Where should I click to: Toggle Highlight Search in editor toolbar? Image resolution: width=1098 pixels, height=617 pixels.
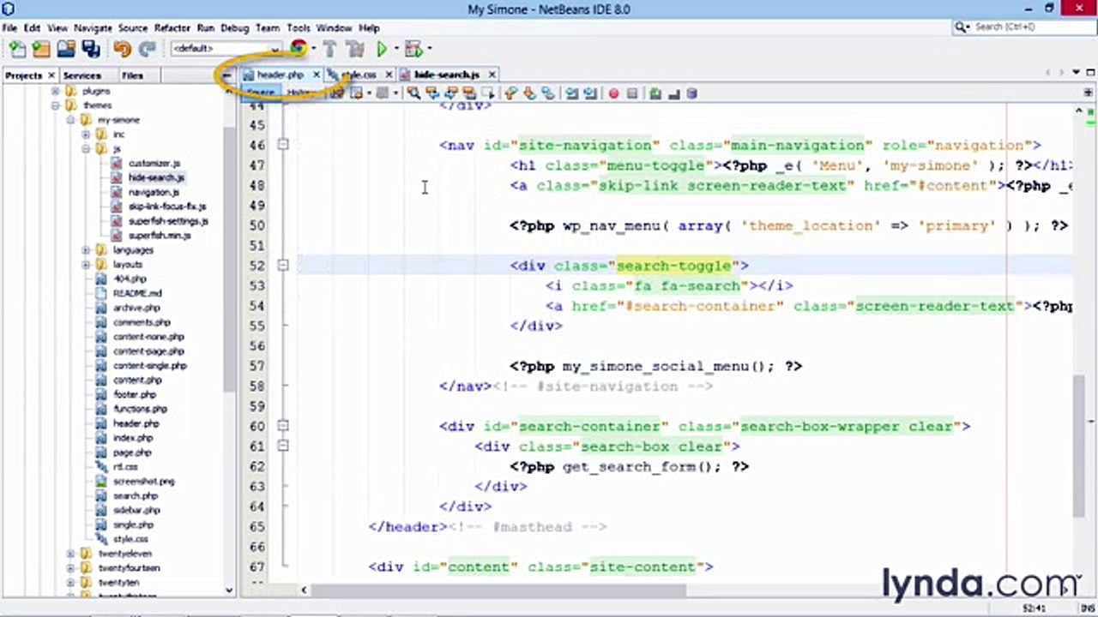point(469,93)
